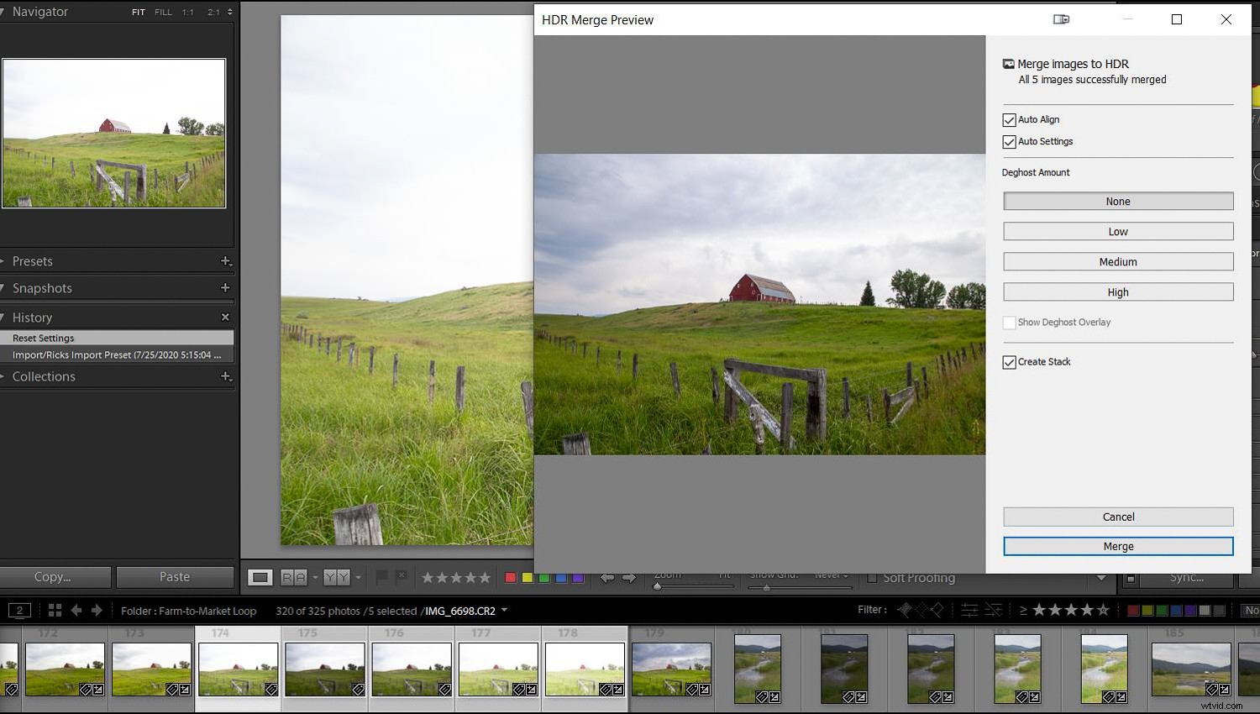
Task: Click the left arrow to go to previous photo
Action: click(x=606, y=577)
